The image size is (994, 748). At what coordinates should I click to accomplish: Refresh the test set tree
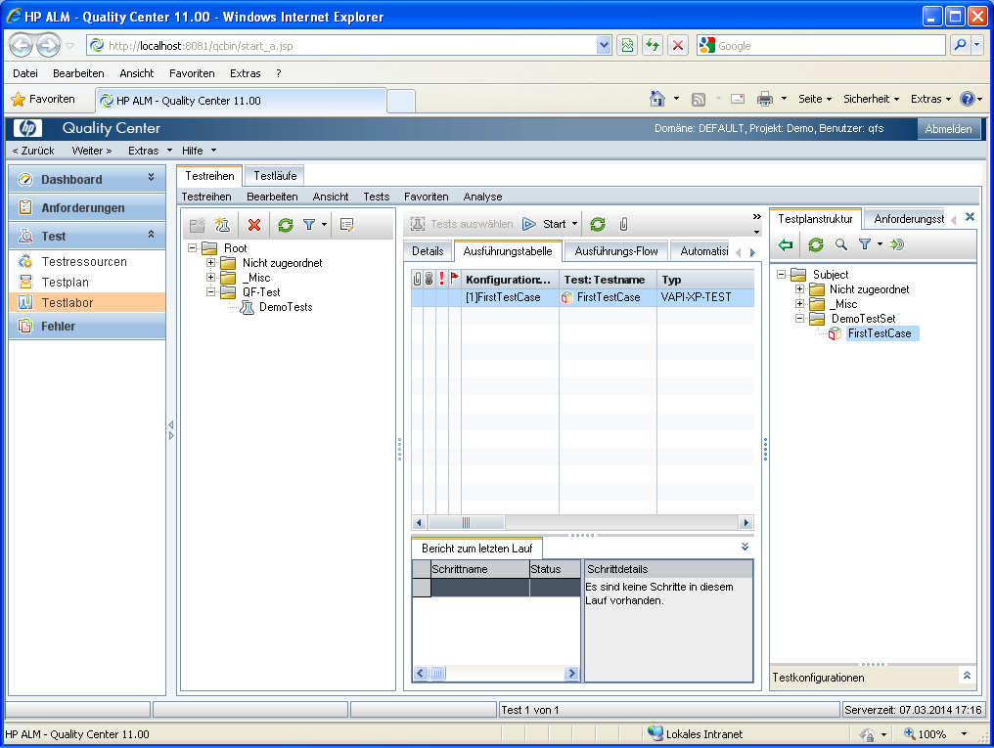286,225
